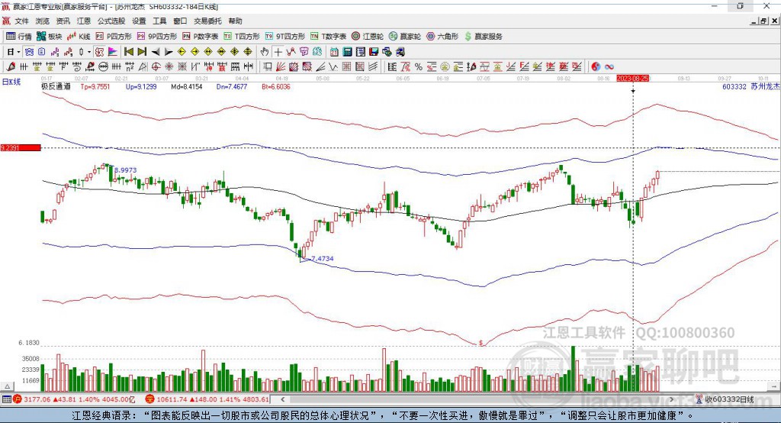The image size is (781, 423).
Task: Select the Gann fan lines tool
Action: tap(281, 67)
